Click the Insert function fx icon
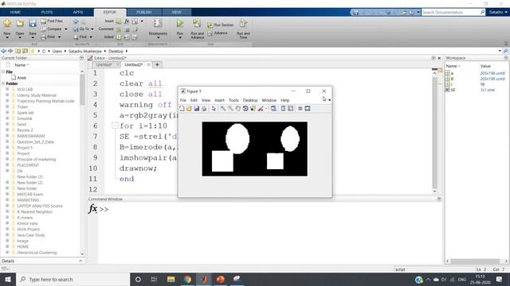The height and width of the screenshot is (286, 510). 127,21
